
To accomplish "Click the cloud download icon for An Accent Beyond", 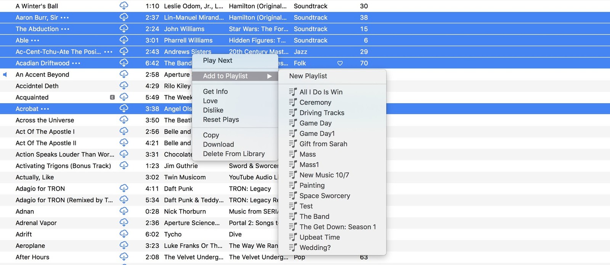I will click(124, 74).
